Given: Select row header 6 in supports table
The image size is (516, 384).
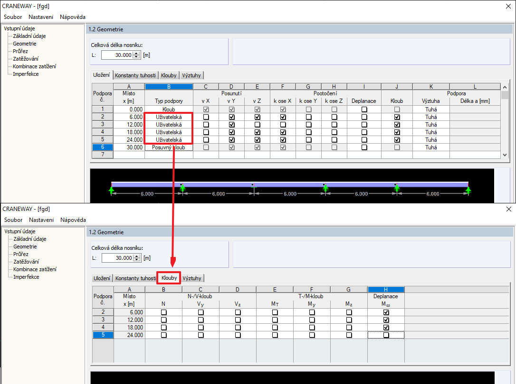Looking at the screenshot, I should pyautogui.click(x=102, y=147).
